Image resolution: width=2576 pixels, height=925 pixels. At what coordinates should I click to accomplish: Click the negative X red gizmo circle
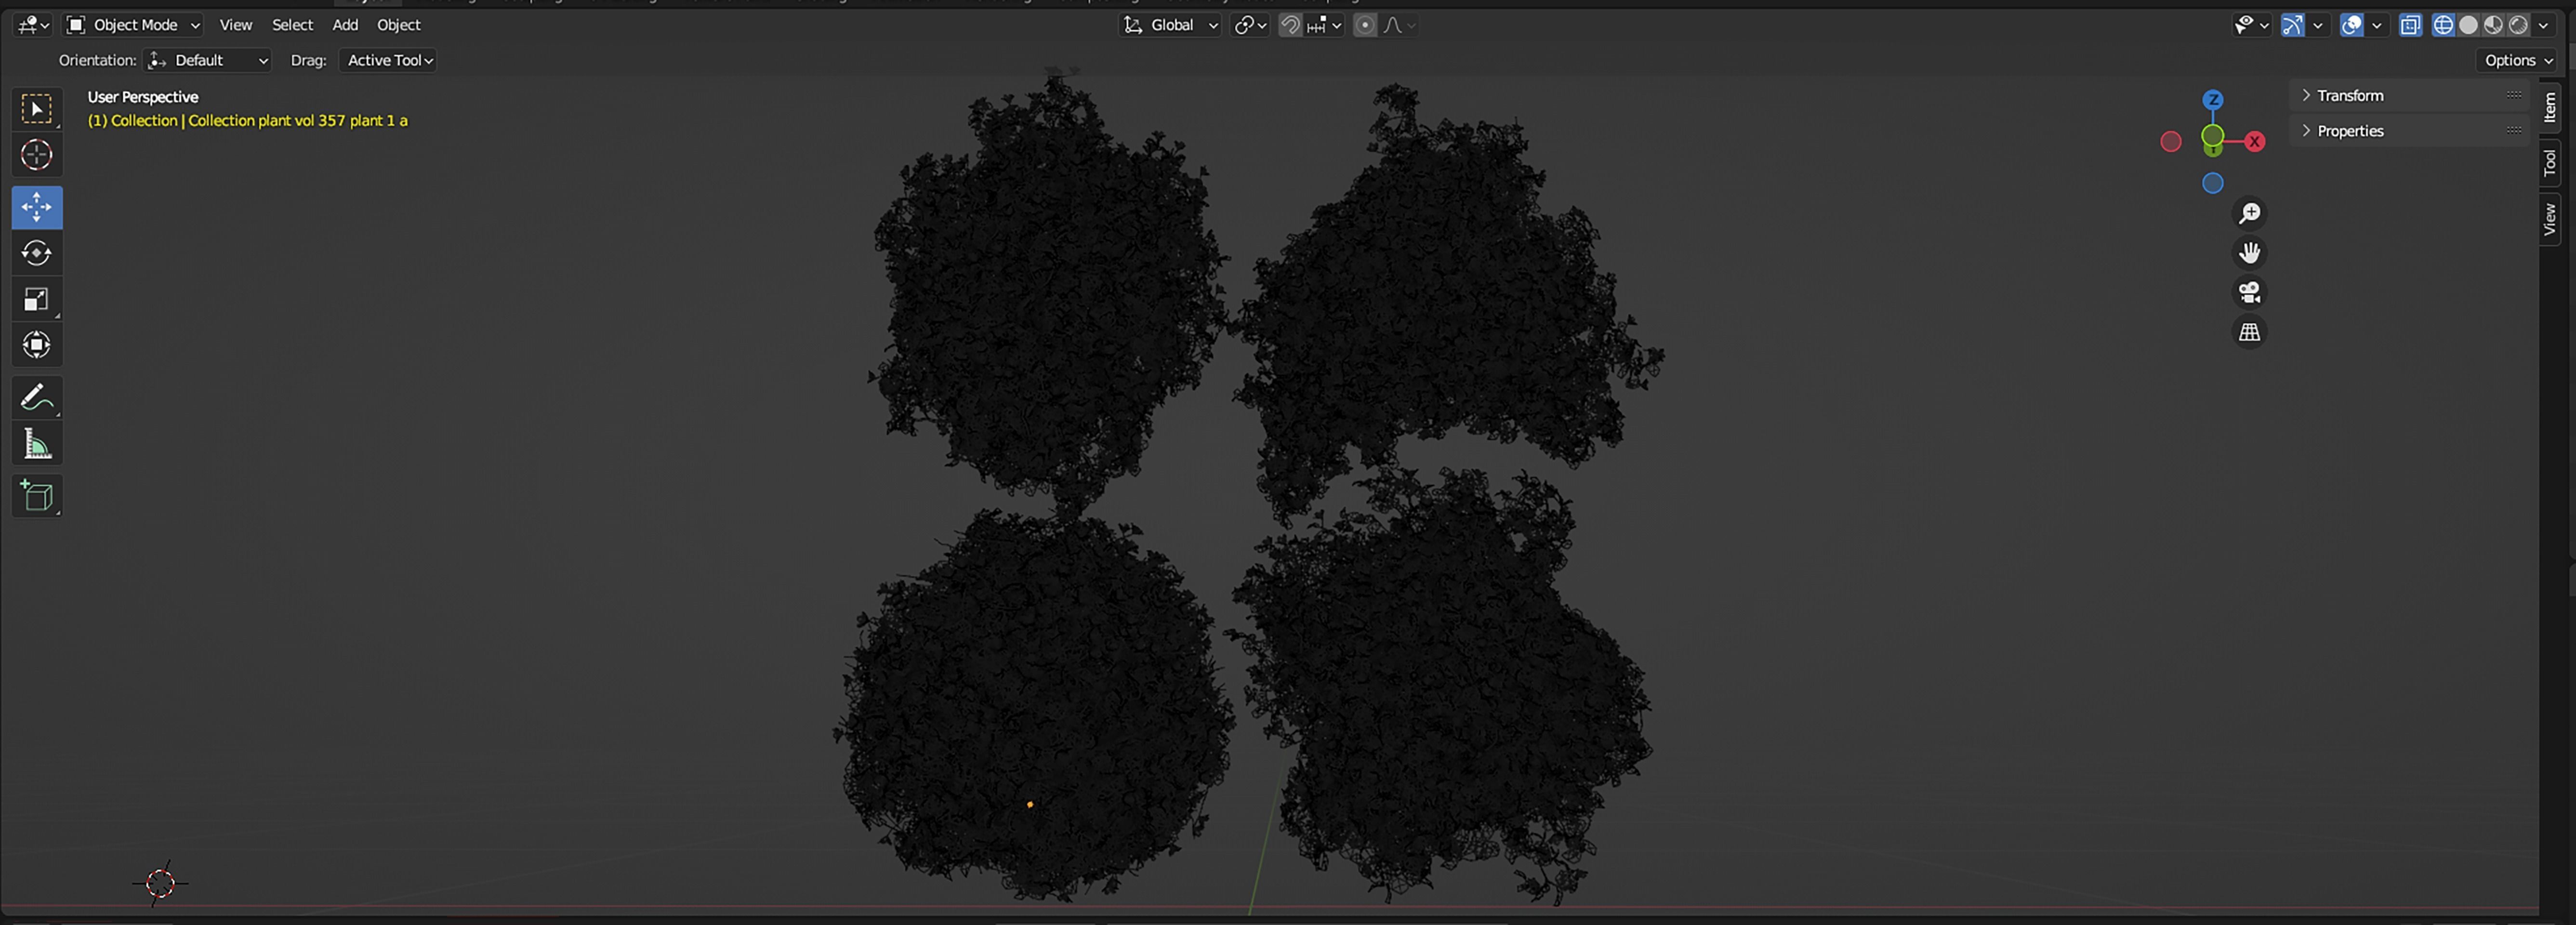tap(2171, 142)
